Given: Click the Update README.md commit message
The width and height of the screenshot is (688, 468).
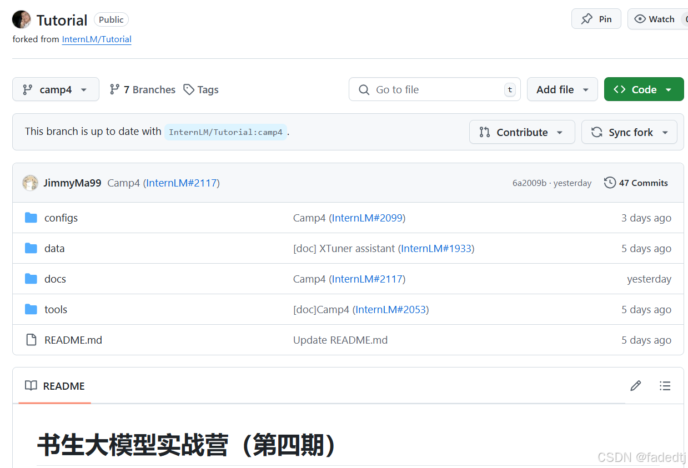Looking at the screenshot, I should (x=340, y=340).
